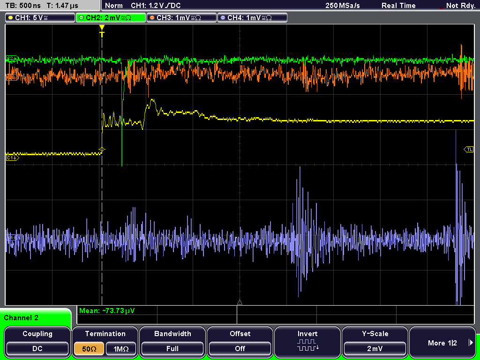Select the CH4: 1 mV channel tab
Viewport: 480px width, 360px height.
[x=252, y=18]
